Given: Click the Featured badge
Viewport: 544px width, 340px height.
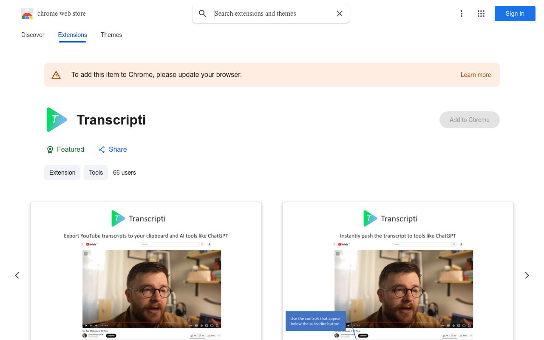Looking at the screenshot, I should tap(65, 150).
